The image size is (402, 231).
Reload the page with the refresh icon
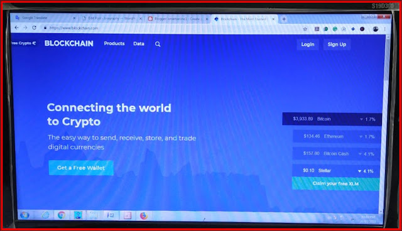[34, 28]
